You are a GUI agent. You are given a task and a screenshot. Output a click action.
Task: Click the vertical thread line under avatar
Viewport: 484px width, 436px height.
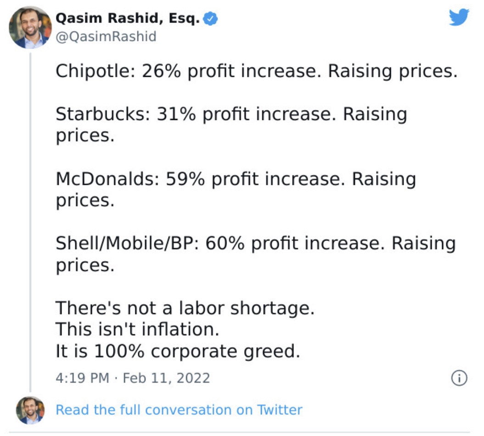tap(30, 222)
